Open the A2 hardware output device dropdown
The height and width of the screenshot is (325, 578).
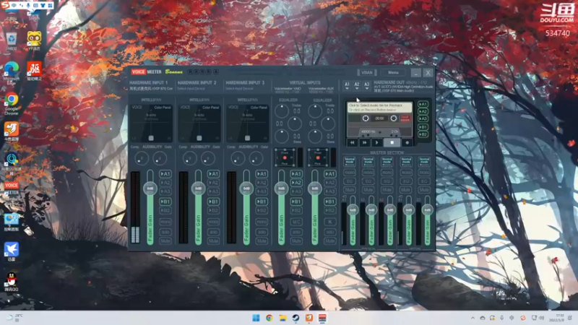point(356,85)
